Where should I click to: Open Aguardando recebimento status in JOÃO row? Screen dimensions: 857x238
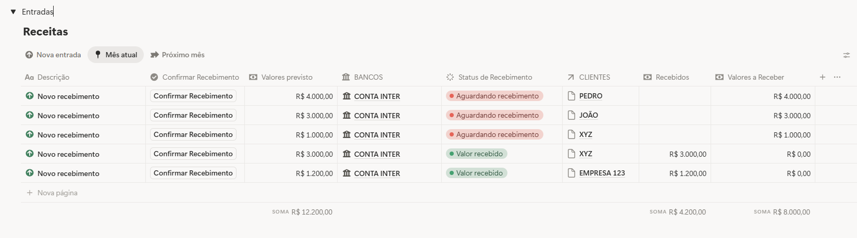[x=494, y=115]
